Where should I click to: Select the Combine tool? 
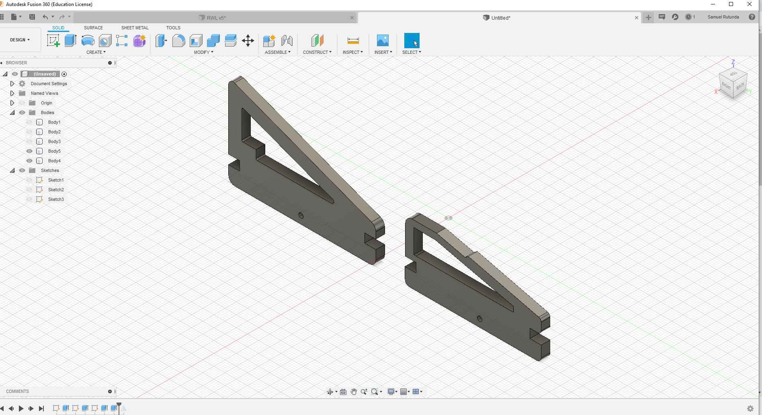point(213,41)
